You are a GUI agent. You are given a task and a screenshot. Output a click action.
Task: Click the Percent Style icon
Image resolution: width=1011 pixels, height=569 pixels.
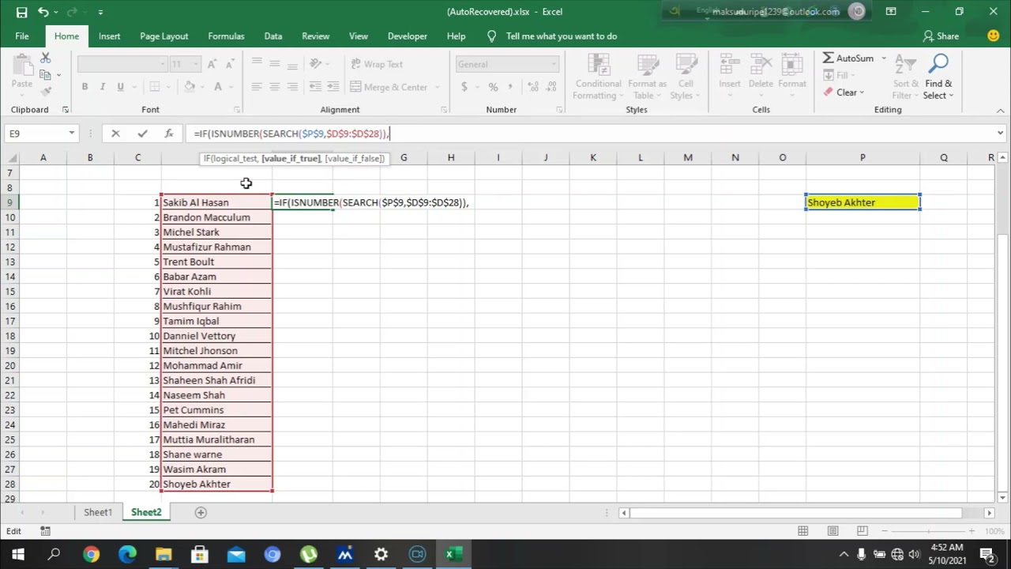pyautogui.click(x=493, y=87)
